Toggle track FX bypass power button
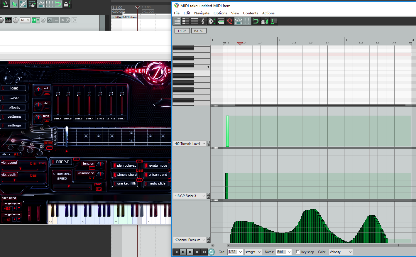This screenshot has width=416, height=257. click(x=38, y=20)
